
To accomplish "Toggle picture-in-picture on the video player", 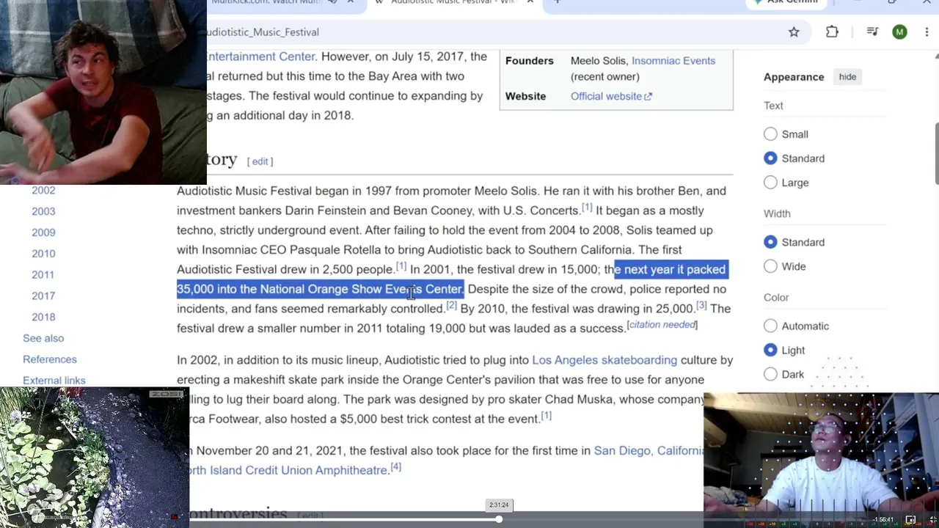I will click(910, 520).
